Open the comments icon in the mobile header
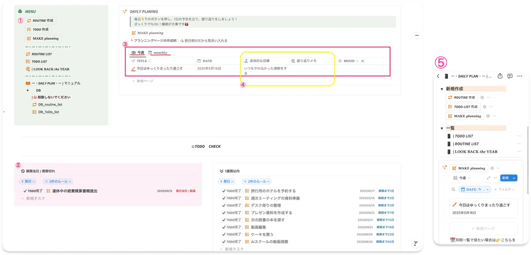531x255 pixels. point(510,76)
